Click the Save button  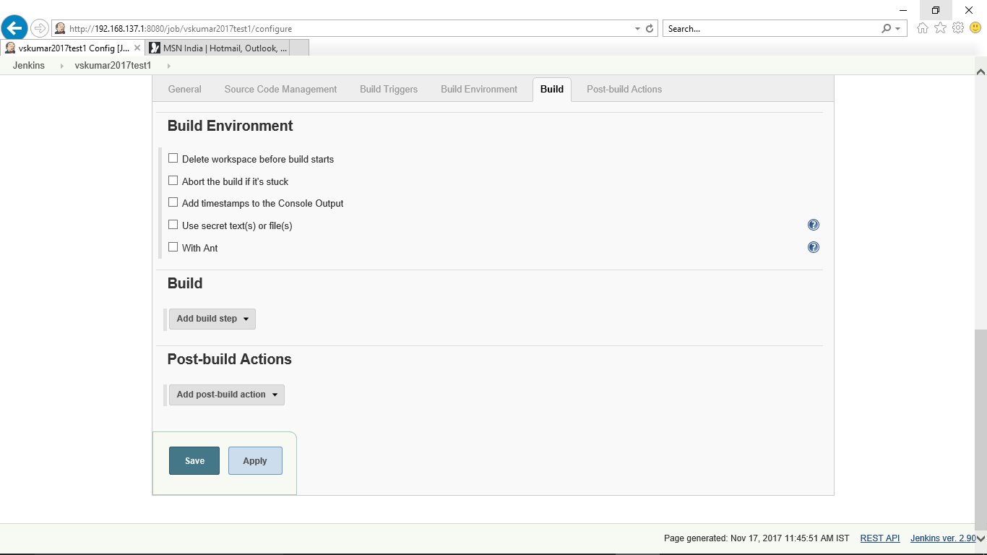(194, 460)
